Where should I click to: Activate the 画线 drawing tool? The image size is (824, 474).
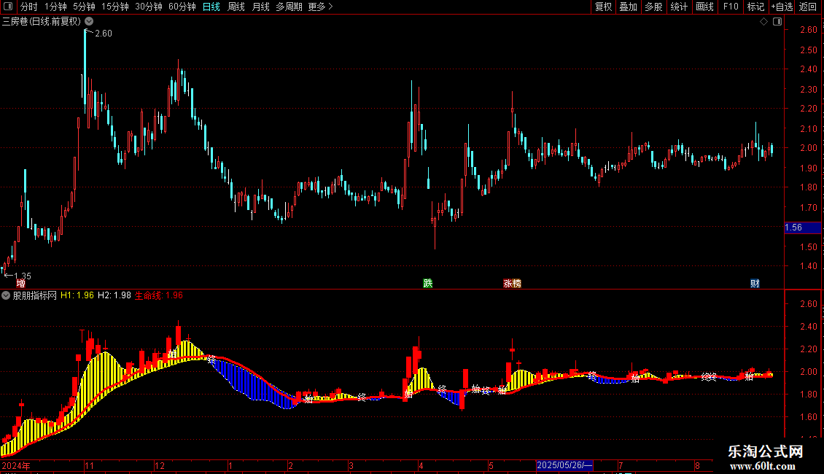click(704, 7)
